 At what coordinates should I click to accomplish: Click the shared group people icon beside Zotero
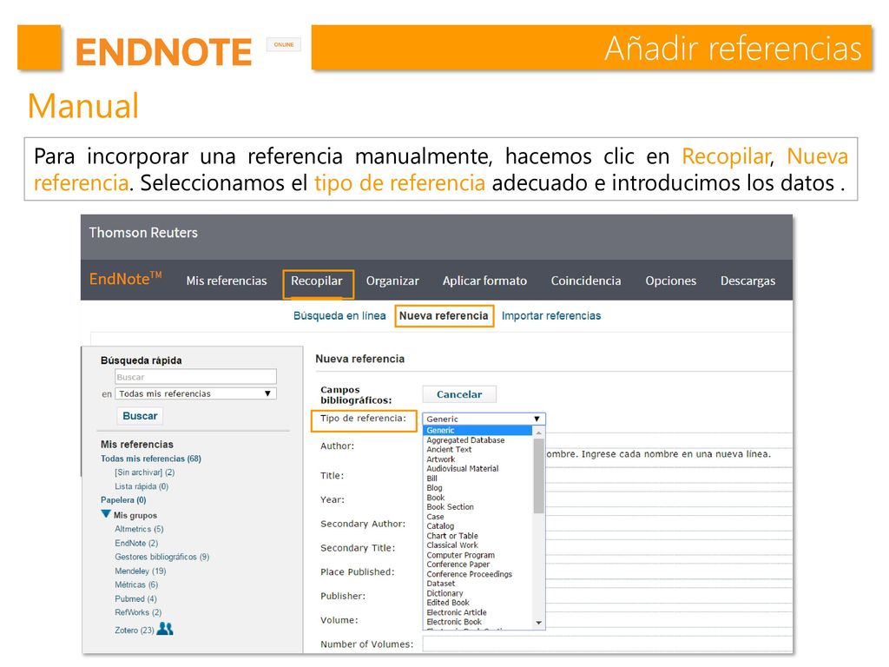[165, 629]
